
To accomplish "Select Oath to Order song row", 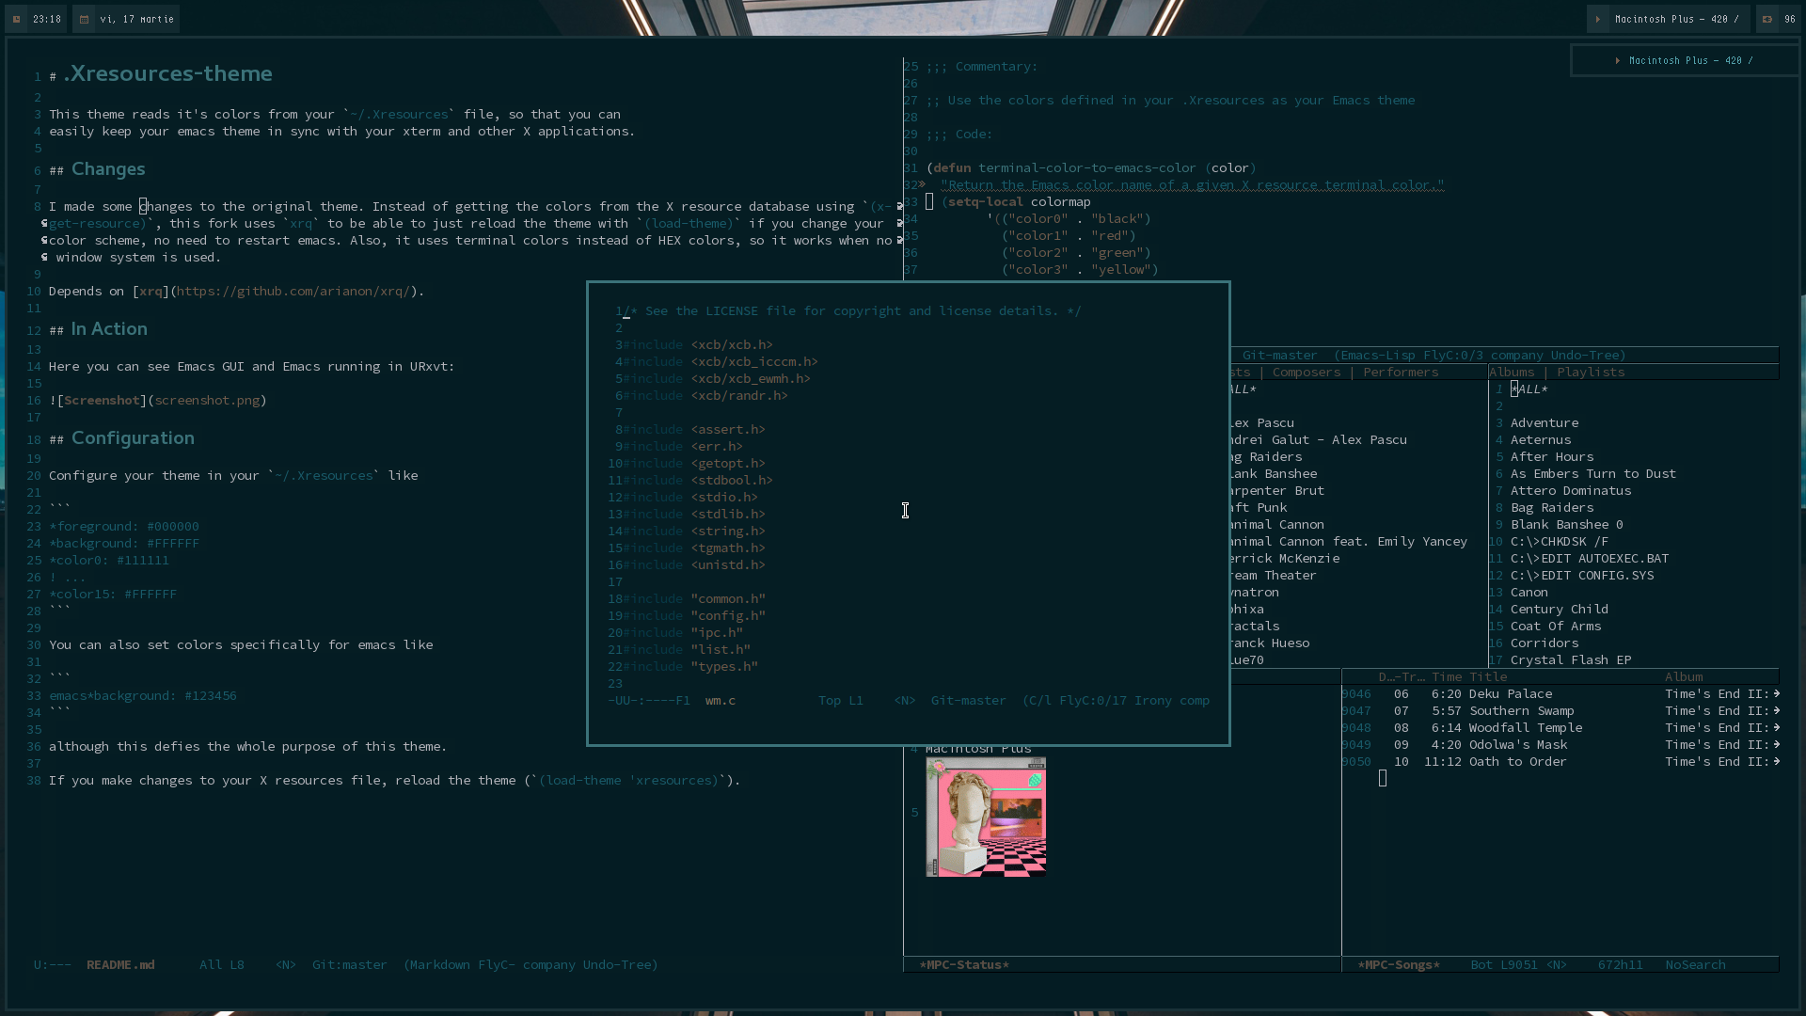I will pyautogui.click(x=1517, y=761).
